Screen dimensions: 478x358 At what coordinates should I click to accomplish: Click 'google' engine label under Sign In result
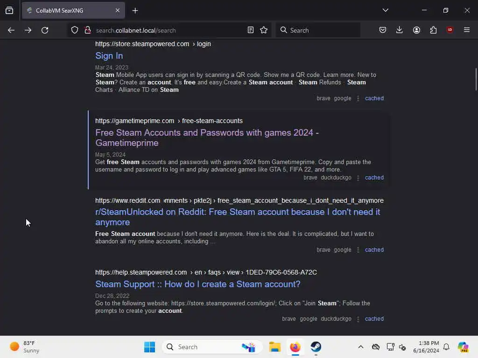(x=342, y=98)
